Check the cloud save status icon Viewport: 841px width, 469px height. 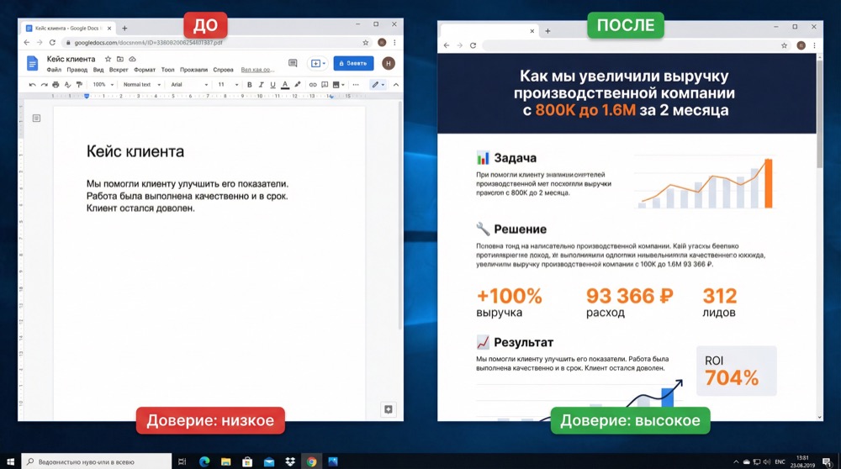pyautogui.click(x=132, y=59)
